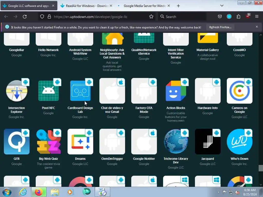Close the ReadAir for Windows tab
The height and width of the screenshot is (197, 263).
pos(111,6)
